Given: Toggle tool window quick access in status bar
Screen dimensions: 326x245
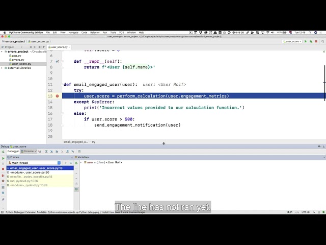Looking at the screenshot, I should click(2, 212).
